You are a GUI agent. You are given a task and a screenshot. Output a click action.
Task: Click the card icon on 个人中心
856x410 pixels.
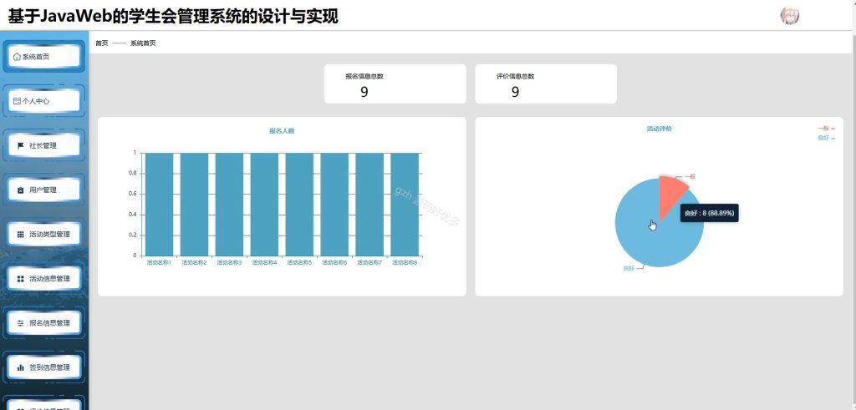(17, 101)
